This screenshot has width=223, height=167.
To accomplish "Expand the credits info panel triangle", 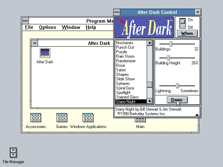I will point(197,114).
